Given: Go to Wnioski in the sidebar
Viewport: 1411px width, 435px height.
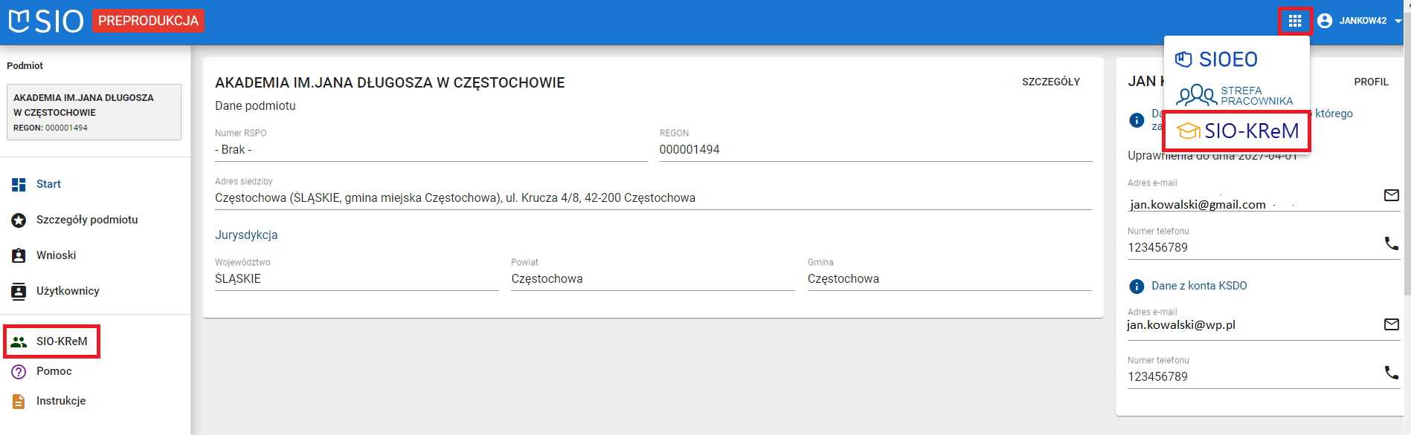Looking at the screenshot, I should click(x=56, y=255).
